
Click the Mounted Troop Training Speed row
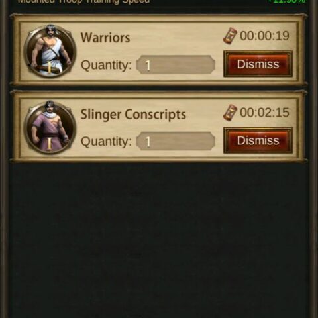pyautogui.click(x=159, y=2)
